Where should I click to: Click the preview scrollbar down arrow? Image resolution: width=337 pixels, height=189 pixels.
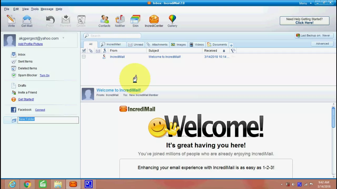click(334, 177)
